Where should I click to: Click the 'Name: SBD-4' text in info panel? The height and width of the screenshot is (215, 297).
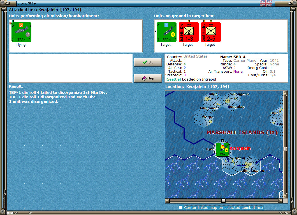pyautogui.click(x=233, y=57)
